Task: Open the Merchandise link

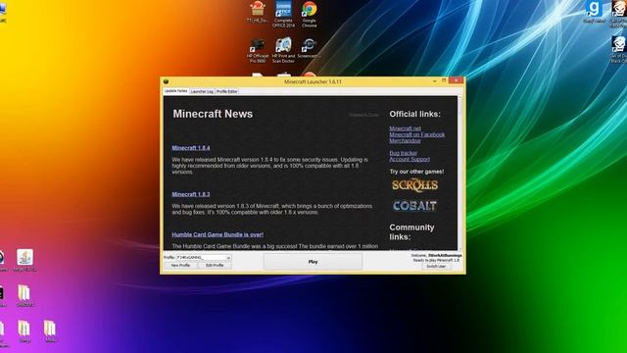Action: coord(405,141)
